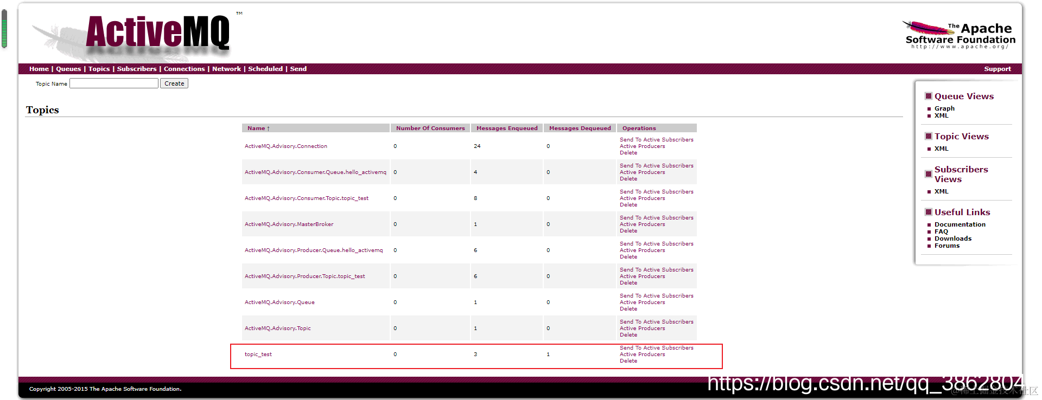The height and width of the screenshot is (400, 1042).
Task: Send To Active Subscribers for ActiveMQ.Advisory.Topic
Action: (657, 322)
